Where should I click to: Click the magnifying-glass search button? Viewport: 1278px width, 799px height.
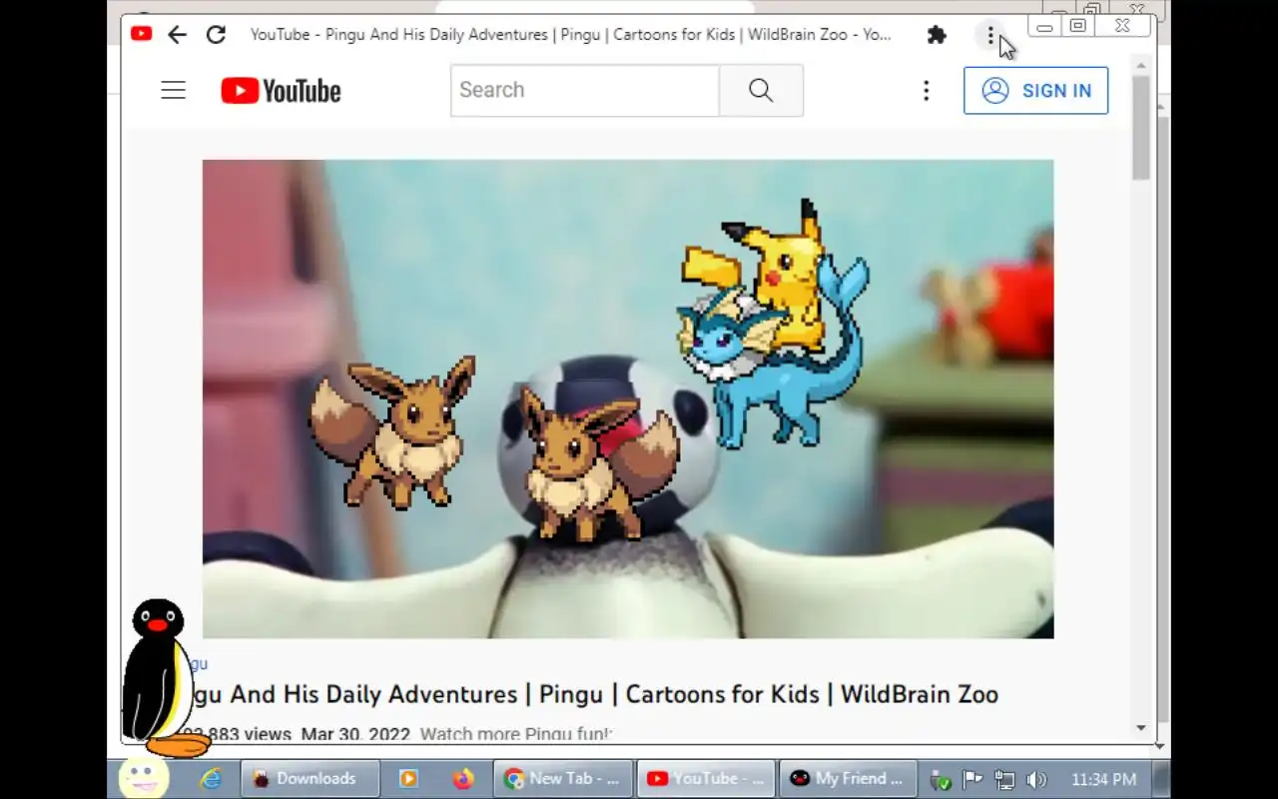761,90
